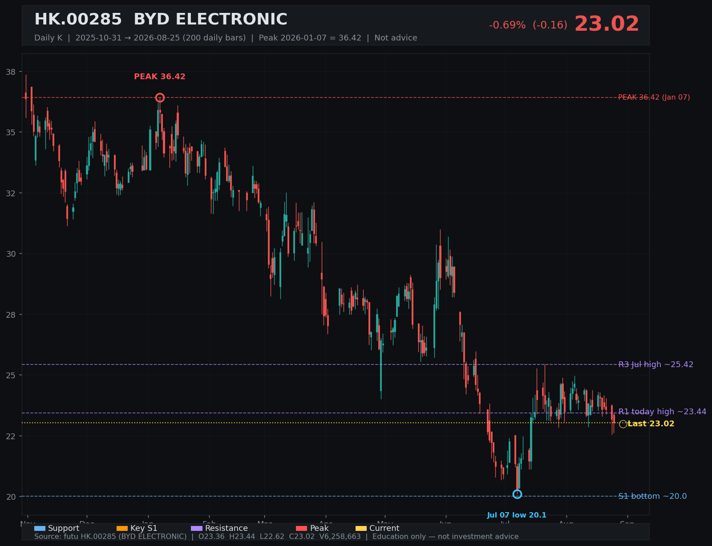712x546 pixels.
Task: Click the "Resistance" legend label
Action: tap(227, 528)
